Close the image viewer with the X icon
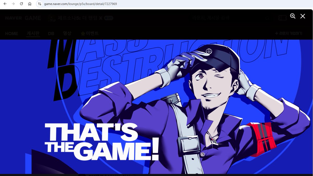The height and width of the screenshot is (176, 313). point(303,16)
